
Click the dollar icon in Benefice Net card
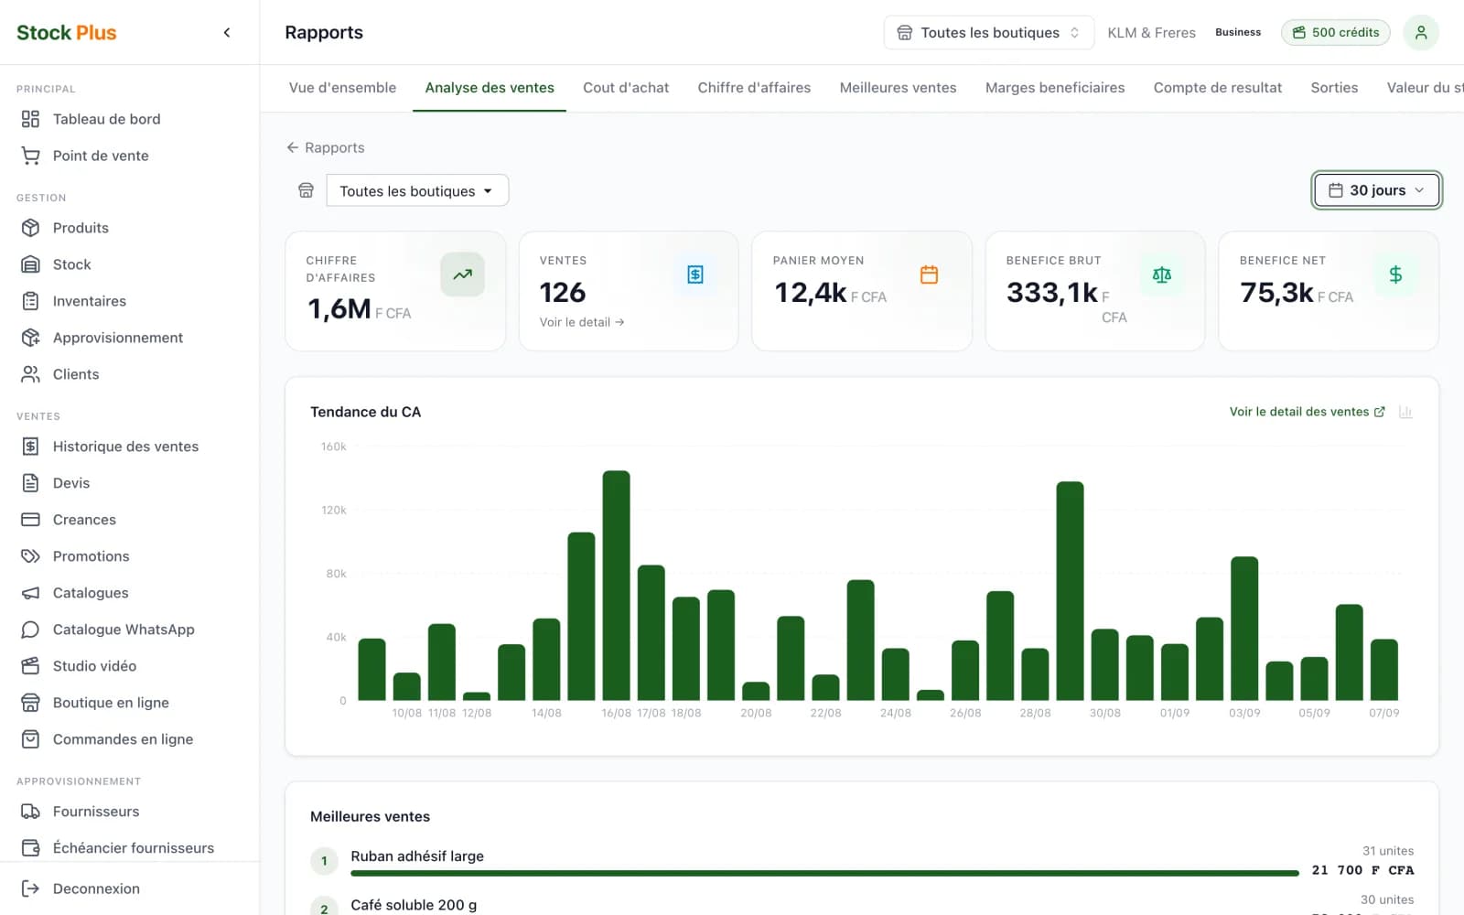1395,274
